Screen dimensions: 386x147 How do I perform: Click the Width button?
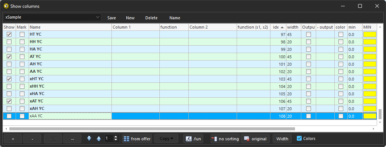click(282, 139)
